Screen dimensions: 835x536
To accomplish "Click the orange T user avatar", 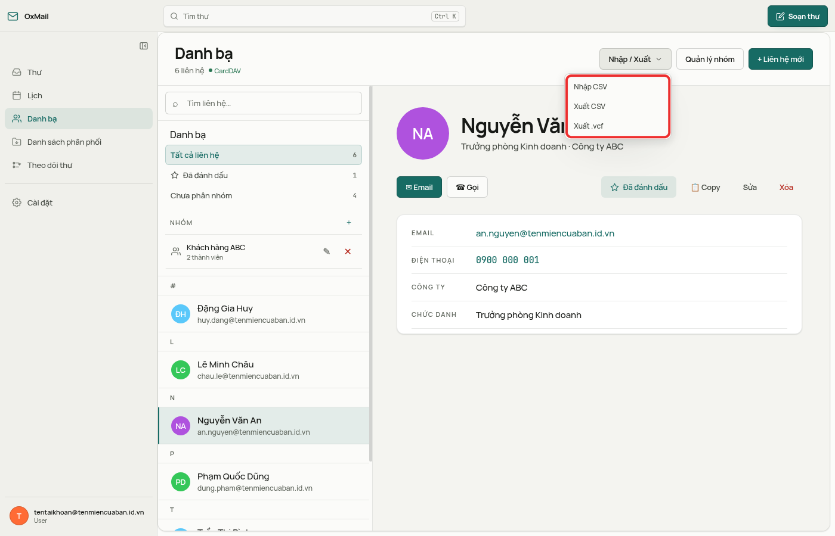I will (x=19, y=516).
